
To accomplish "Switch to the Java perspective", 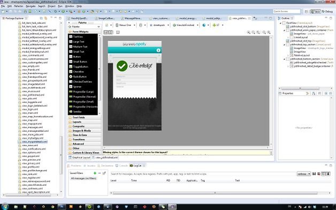I will [x=316, y=12].
